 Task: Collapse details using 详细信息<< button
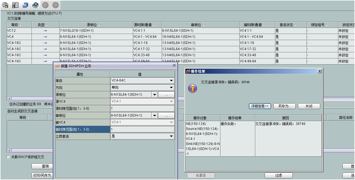[x=260, y=106]
